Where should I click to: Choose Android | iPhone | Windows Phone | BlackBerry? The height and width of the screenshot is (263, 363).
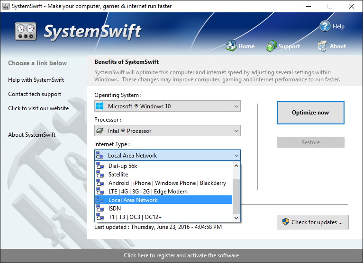(163, 183)
